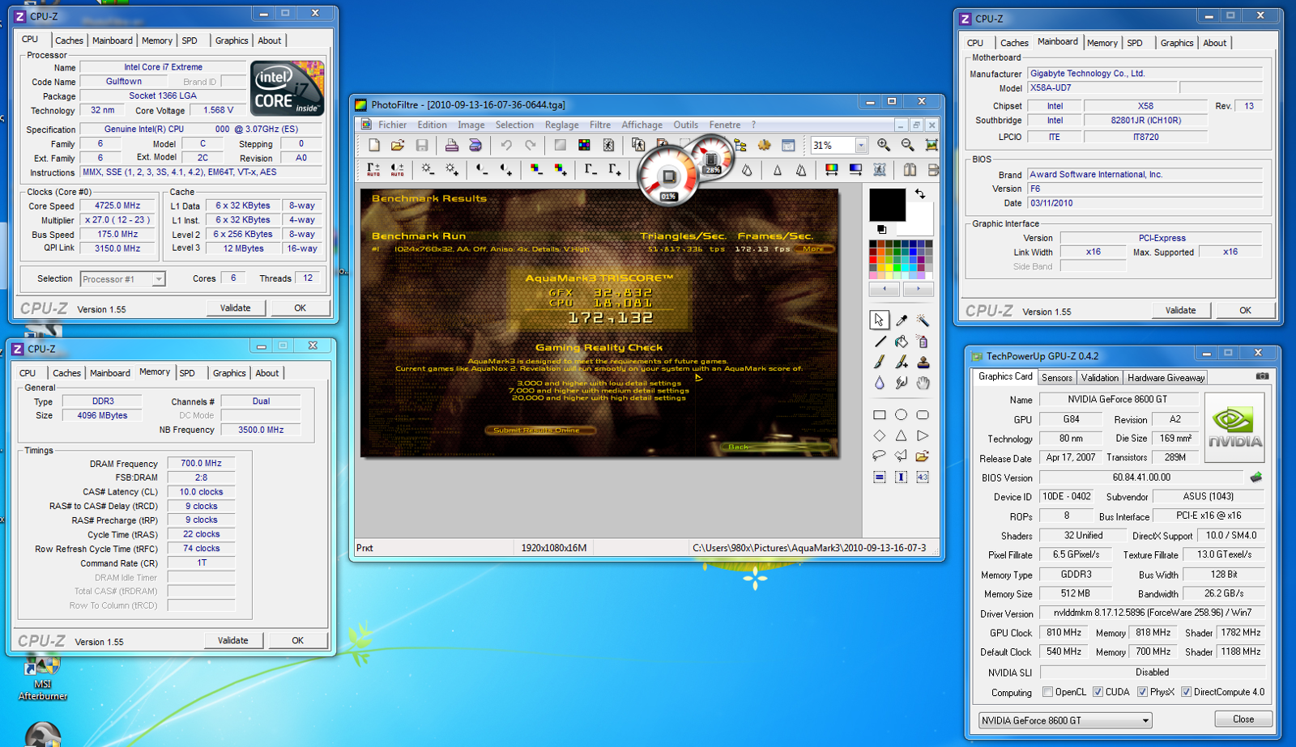Image resolution: width=1296 pixels, height=747 pixels.
Task: Switch to Graphics tab in CPU-Z Memory window
Action: pos(229,373)
